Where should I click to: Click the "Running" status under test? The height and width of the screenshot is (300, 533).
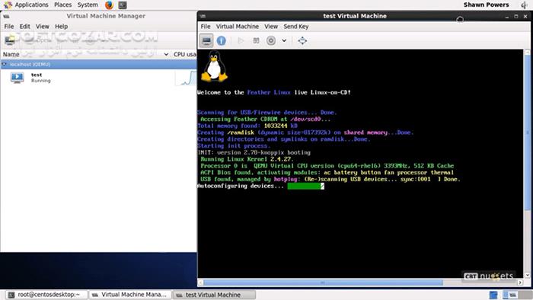pyautogui.click(x=41, y=81)
